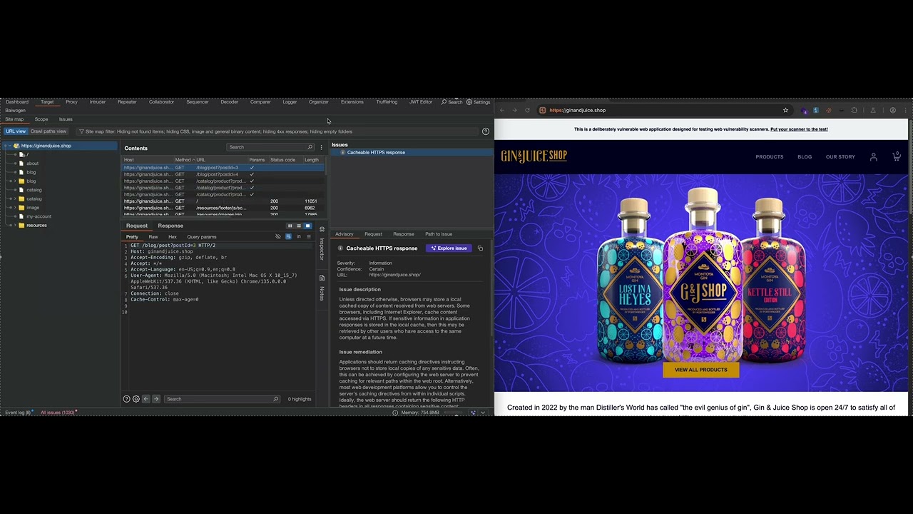913x514 pixels.
Task: Copy issue details icon beside Explore issue
Action: [x=480, y=248]
